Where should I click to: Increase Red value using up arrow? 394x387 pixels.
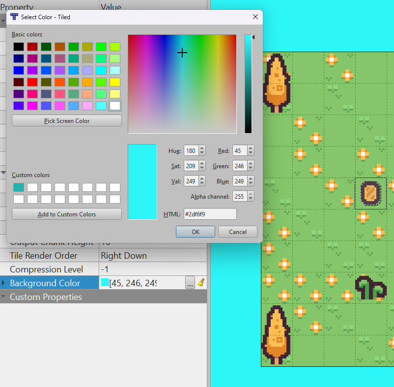point(251,148)
